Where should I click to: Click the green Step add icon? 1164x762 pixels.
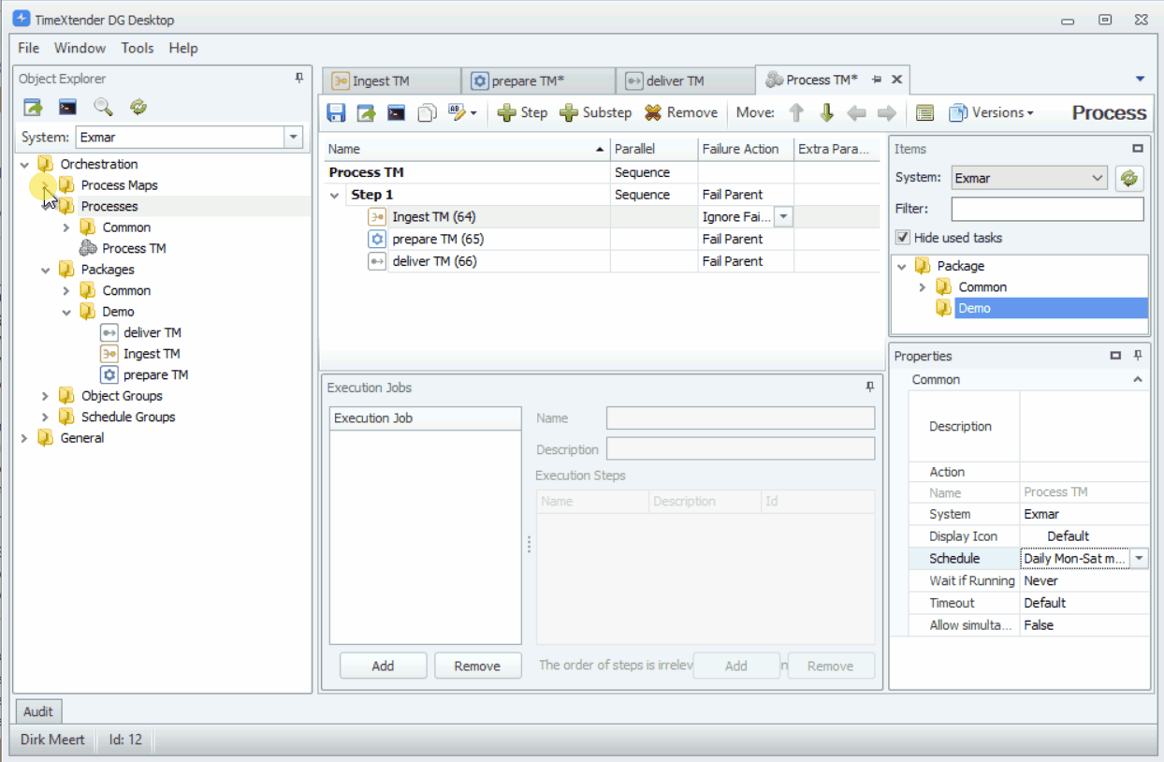[x=506, y=112]
